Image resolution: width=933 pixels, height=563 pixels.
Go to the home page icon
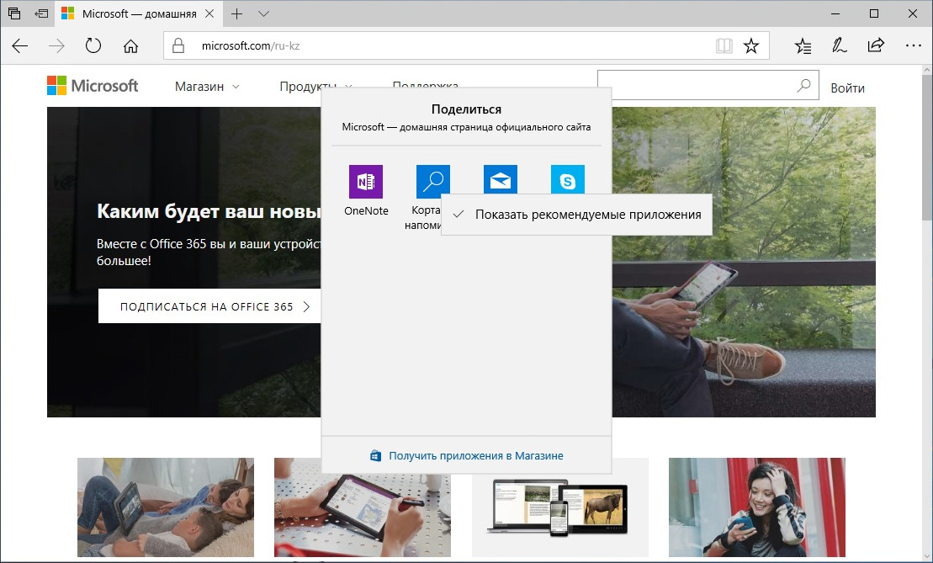tap(131, 45)
